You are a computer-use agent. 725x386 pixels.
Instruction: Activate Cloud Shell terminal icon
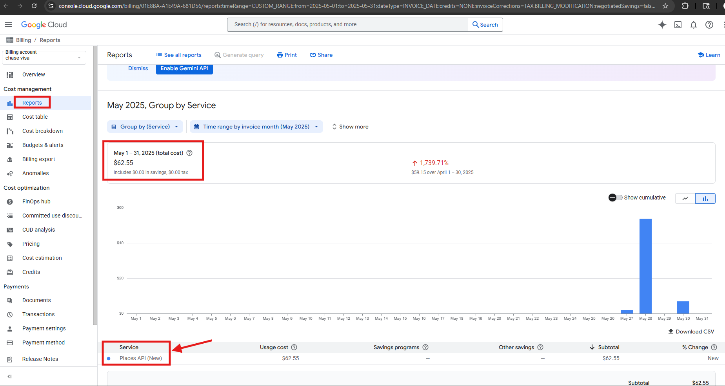point(678,25)
